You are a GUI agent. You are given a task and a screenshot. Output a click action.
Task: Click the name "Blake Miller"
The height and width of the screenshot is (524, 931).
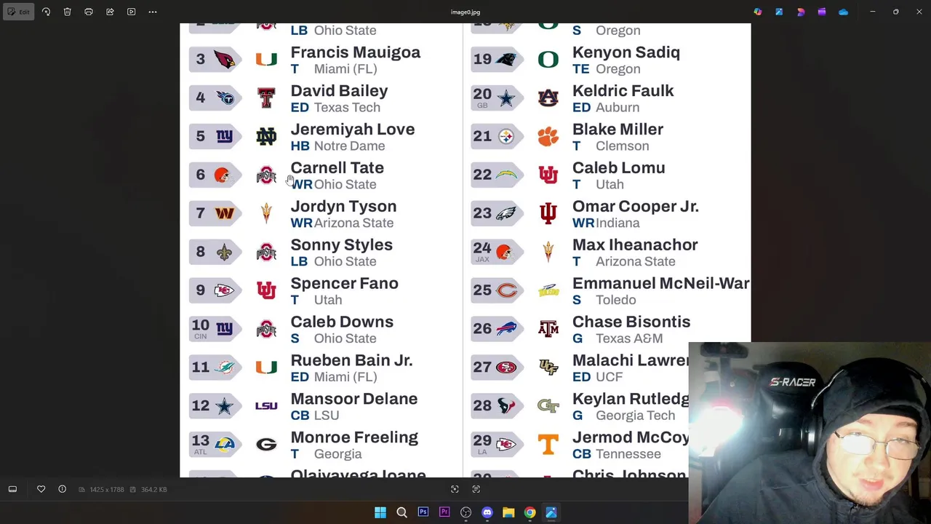pos(618,130)
